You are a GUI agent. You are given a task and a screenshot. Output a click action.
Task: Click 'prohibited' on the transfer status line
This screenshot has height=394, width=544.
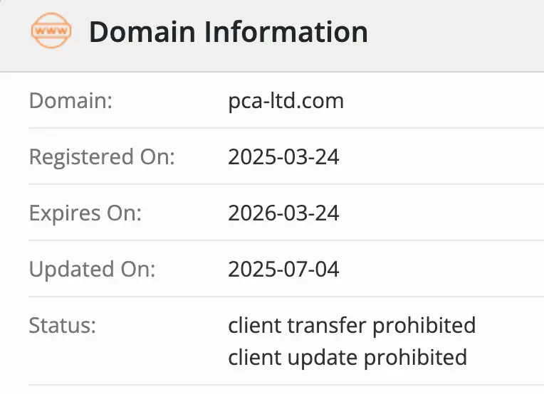click(x=424, y=326)
